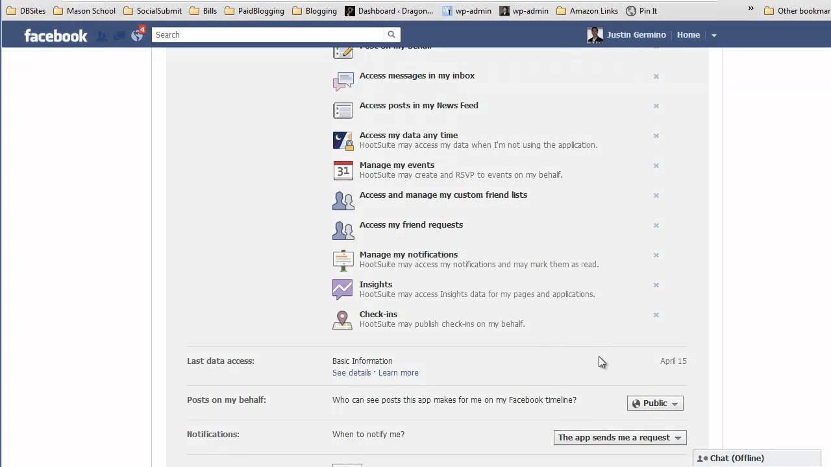
Task: Click the friend requests permission icon
Action: (343, 230)
